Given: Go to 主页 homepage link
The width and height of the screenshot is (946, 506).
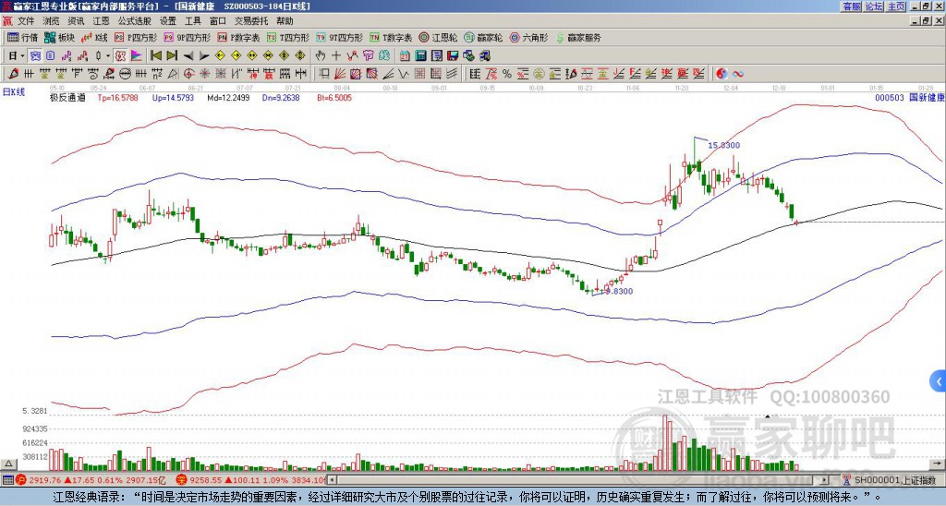Looking at the screenshot, I should [896, 6].
